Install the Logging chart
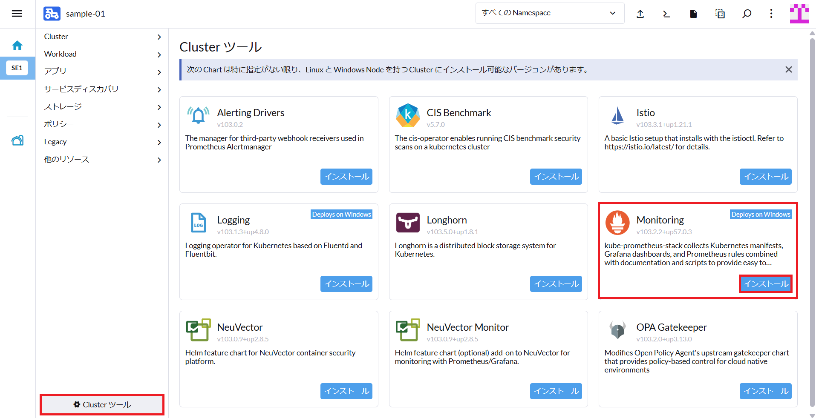The image size is (816, 418). [x=346, y=284]
